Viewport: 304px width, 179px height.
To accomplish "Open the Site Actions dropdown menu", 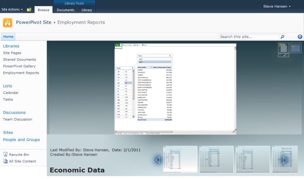I will pyautogui.click(x=12, y=9).
